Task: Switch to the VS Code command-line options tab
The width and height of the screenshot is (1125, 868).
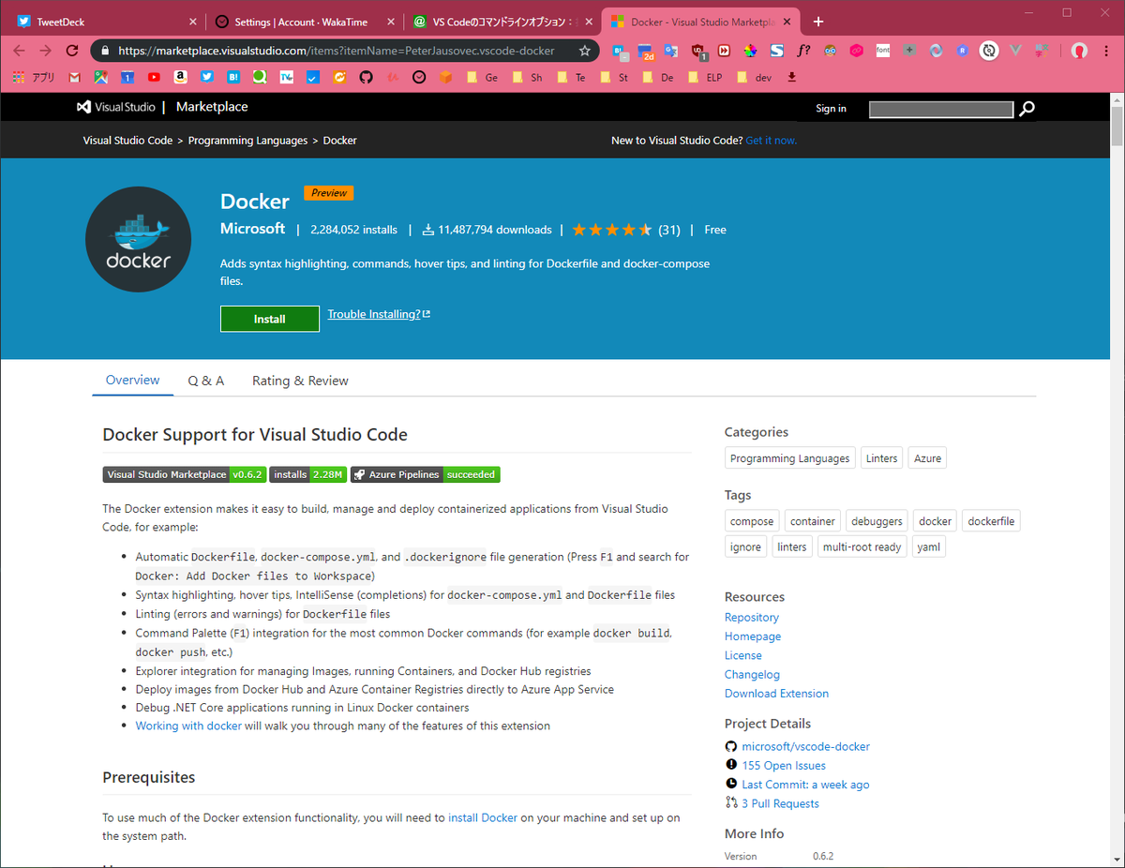Action: (502, 22)
